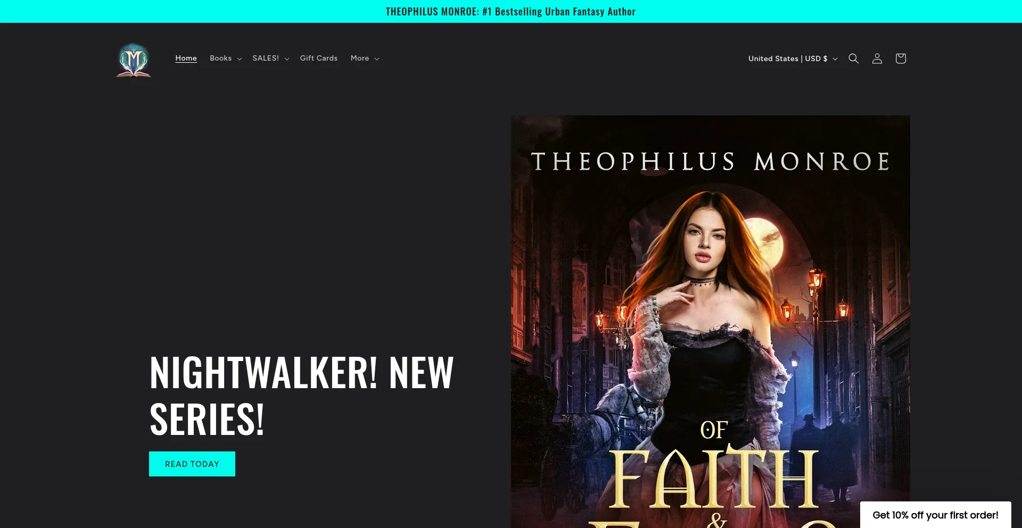This screenshot has height=528, width=1022.
Task: Open the United States | USD $ selector
Action: point(793,58)
